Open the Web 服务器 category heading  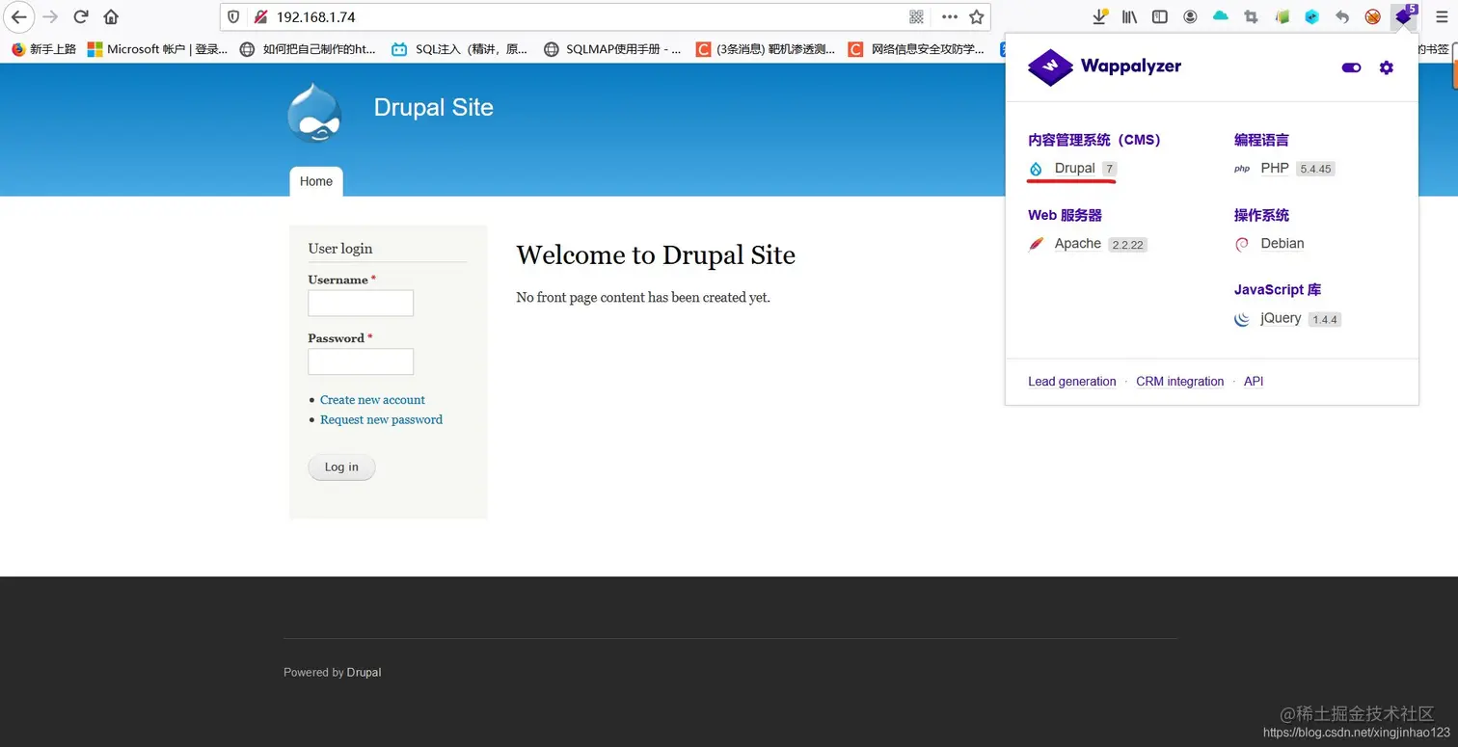[1065, 215]
